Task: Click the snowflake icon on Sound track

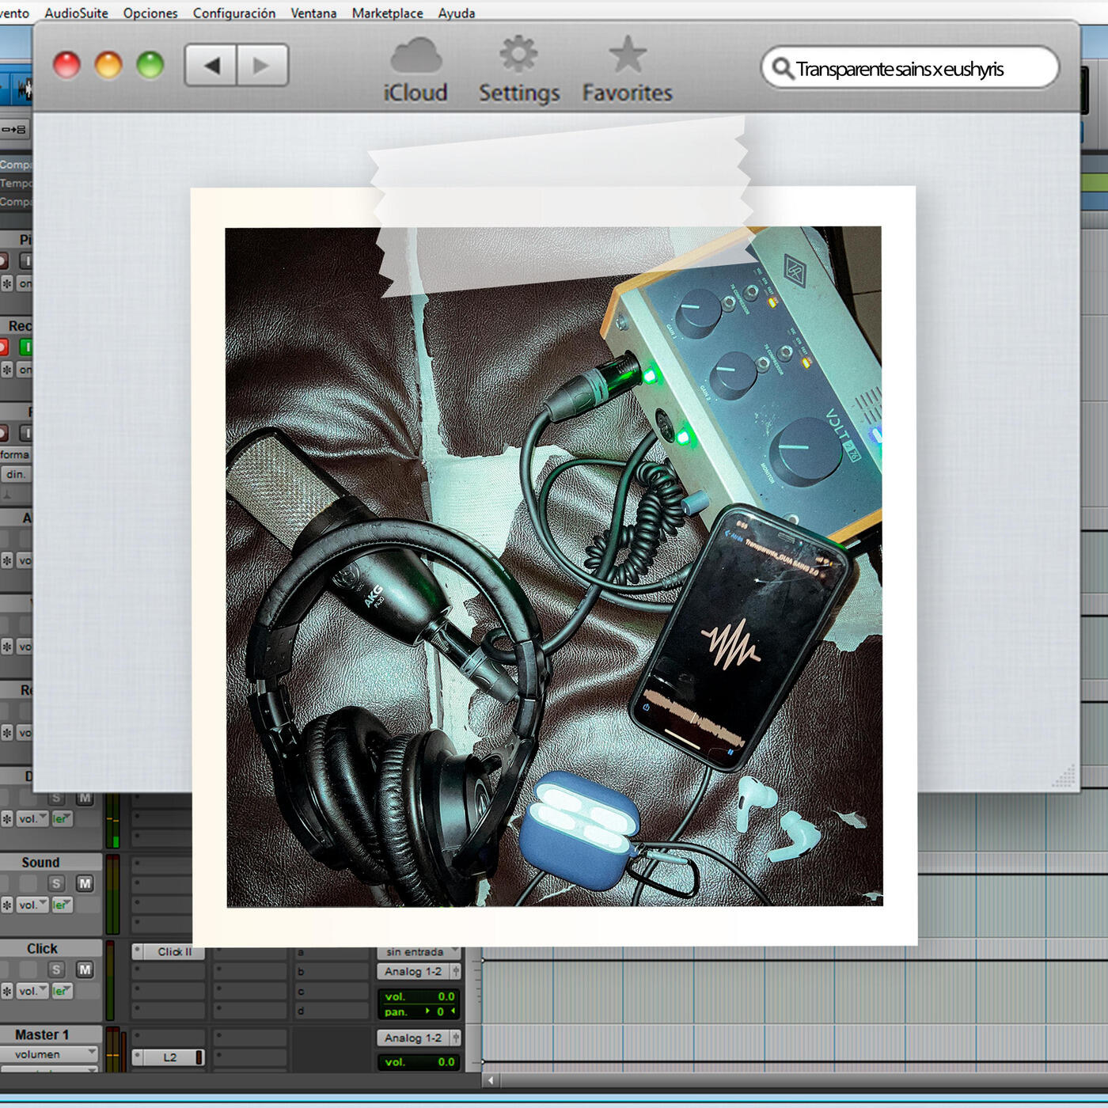Action: coord(7,905)
